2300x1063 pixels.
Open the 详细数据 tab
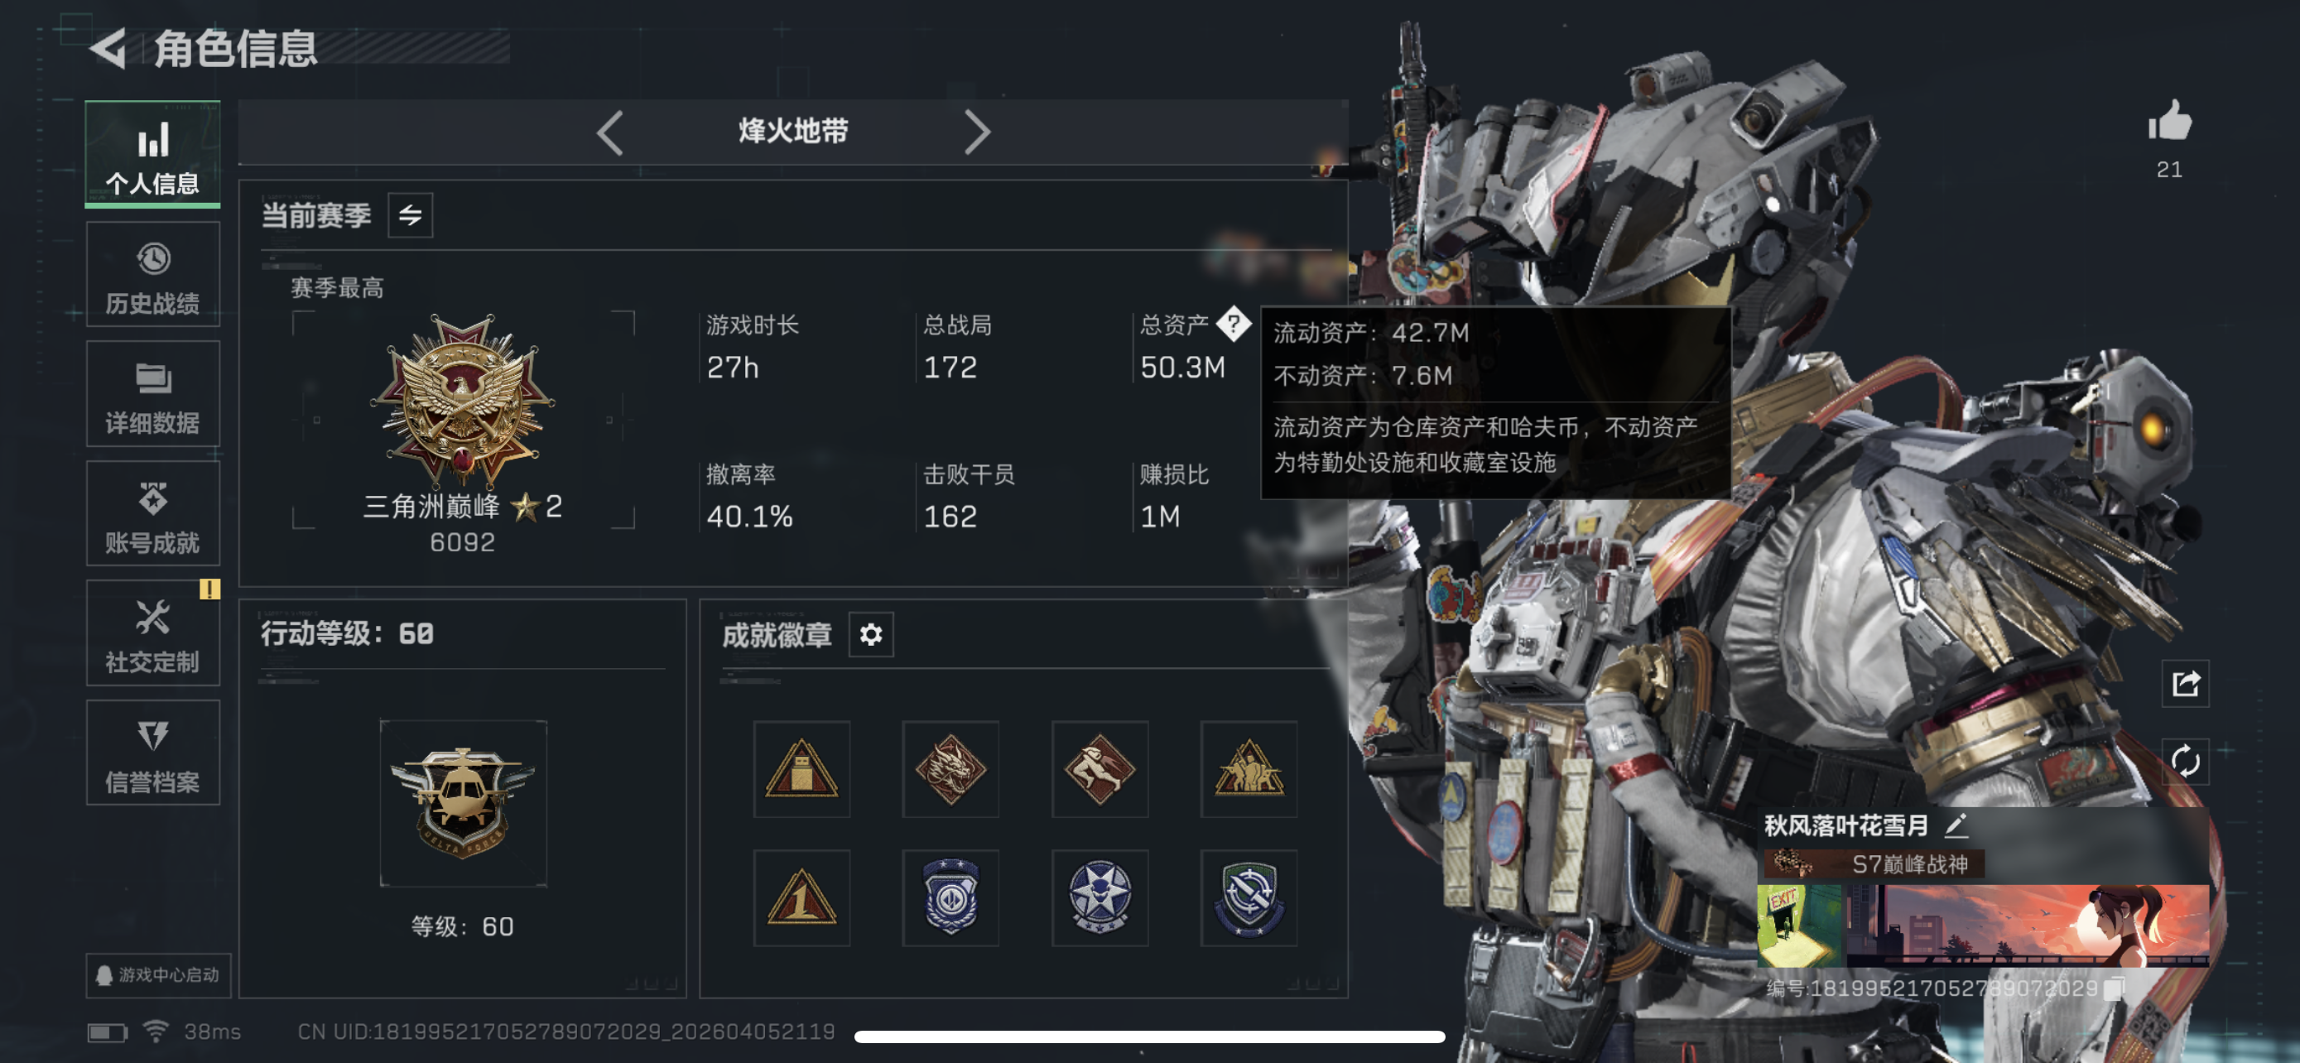click(x=152, y=395)
